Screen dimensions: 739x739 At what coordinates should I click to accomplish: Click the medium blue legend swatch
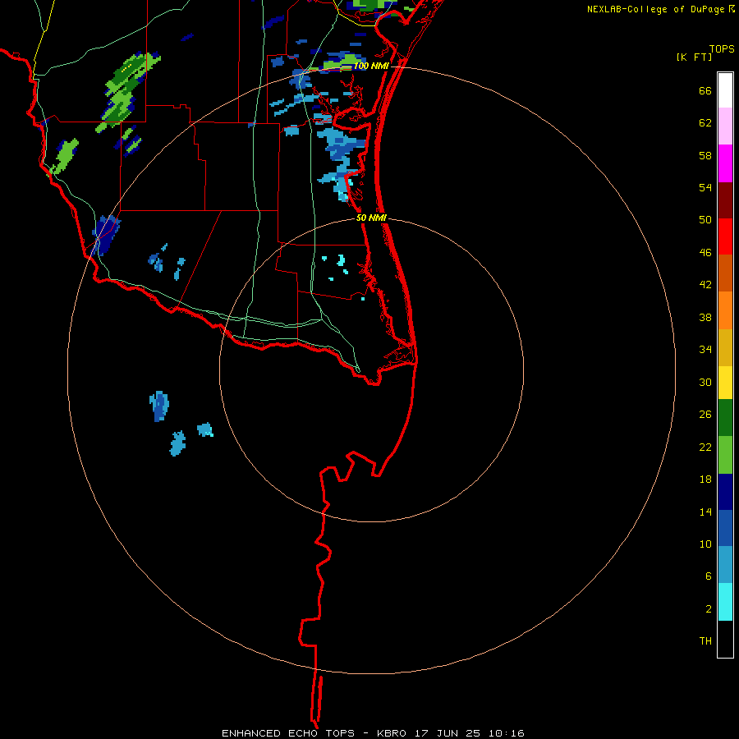[725, 528]
